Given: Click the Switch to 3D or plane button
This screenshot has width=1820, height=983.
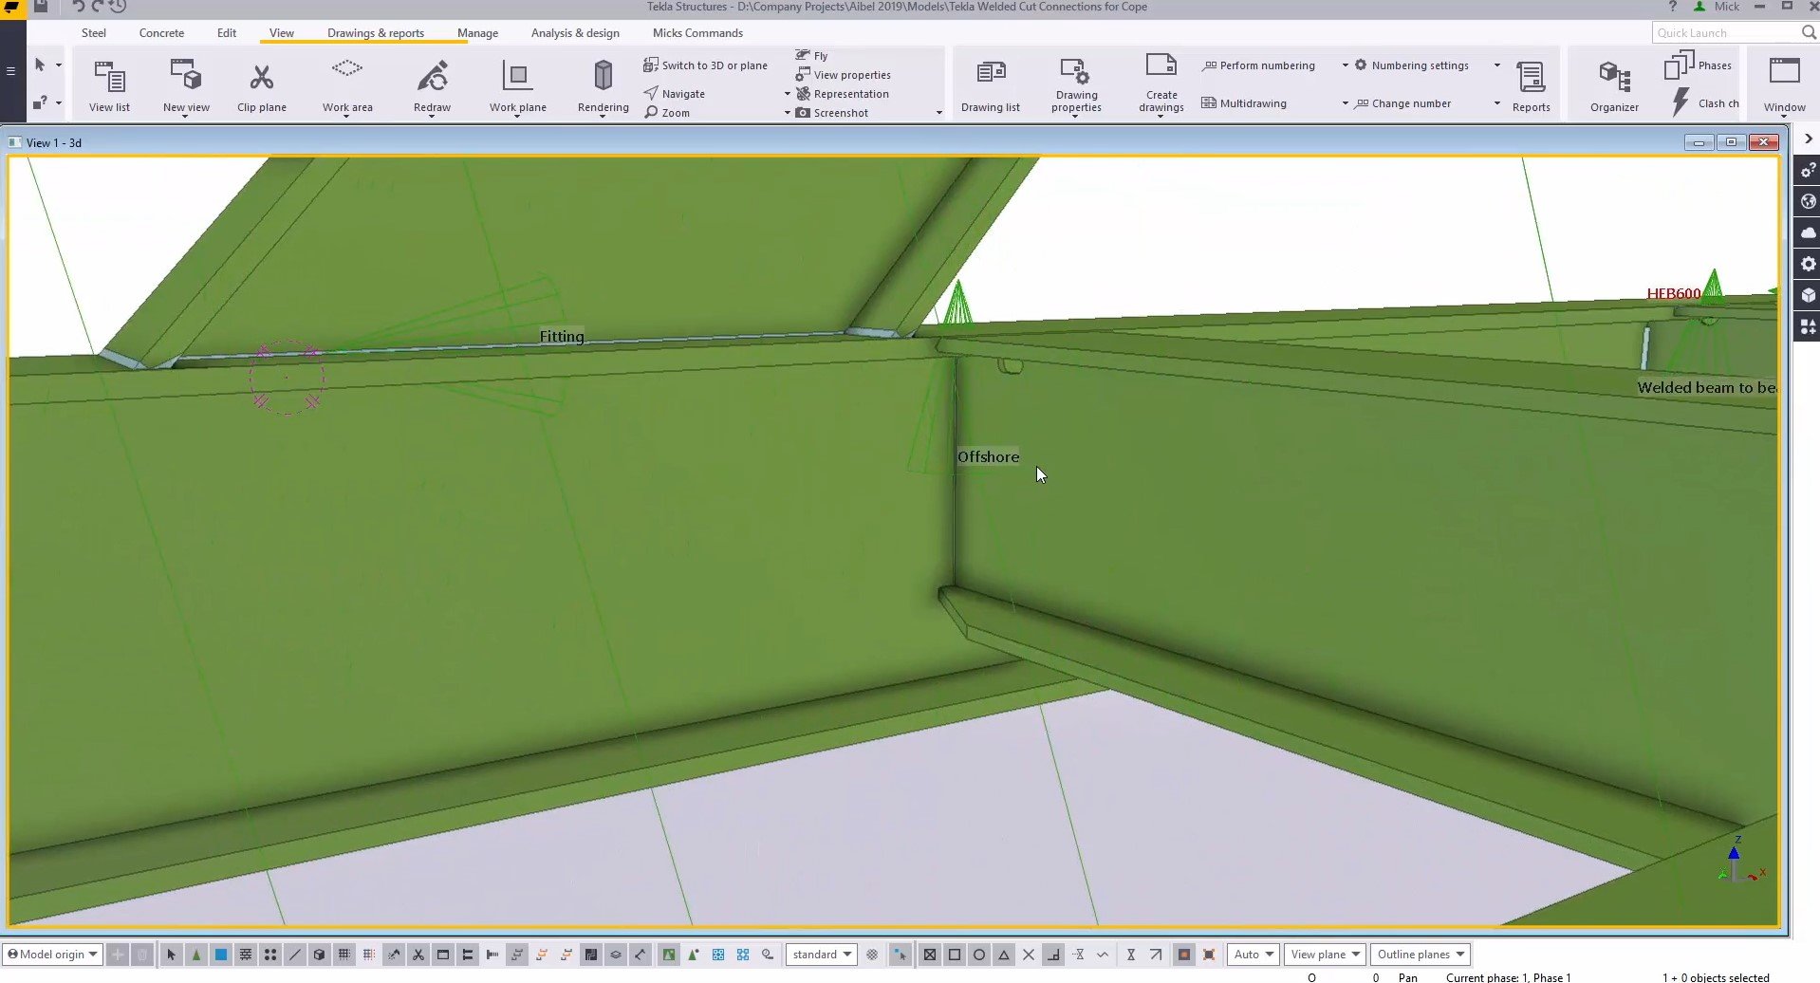Looking at the screenshot, I should (x=706, y=65).
